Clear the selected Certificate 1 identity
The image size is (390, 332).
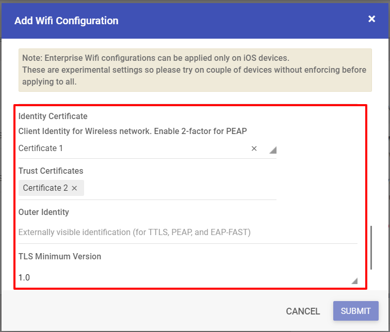(x=254, y=148)
